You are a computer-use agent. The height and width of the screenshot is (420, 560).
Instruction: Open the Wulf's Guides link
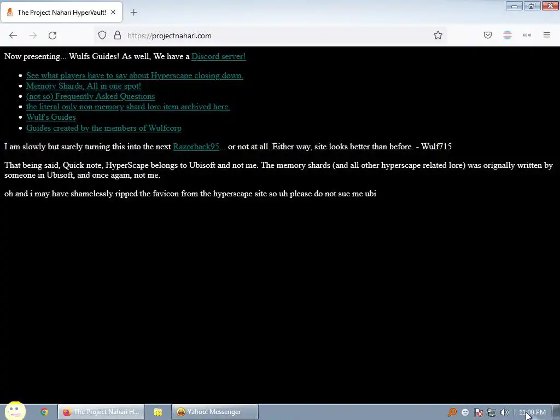tap(51, 117)
